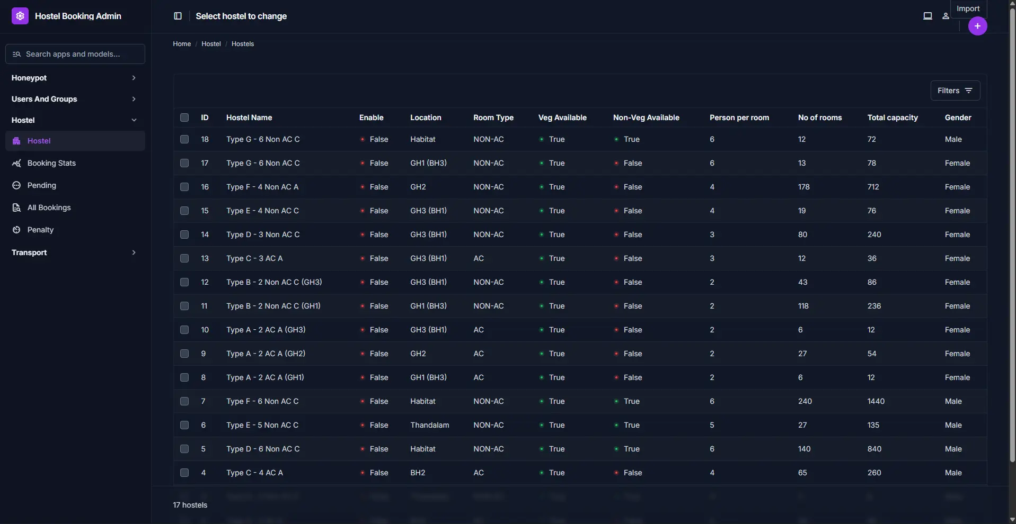Image resolution: width=1016 pixels, height=524 pixels.
Task: Go to Home breadcrumb link
Action: (x=182, y=44)
